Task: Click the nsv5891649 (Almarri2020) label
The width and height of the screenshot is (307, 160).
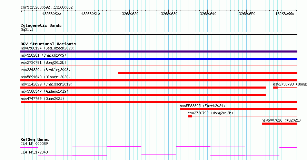Action: coord(46,77)
